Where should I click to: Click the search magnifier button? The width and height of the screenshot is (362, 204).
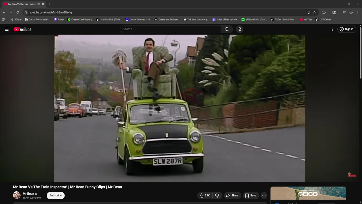click(x=227, y=29)
